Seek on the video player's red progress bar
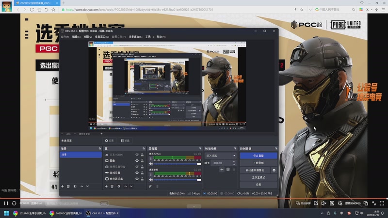Screen dimensions: 388x218 pos(194,198)
